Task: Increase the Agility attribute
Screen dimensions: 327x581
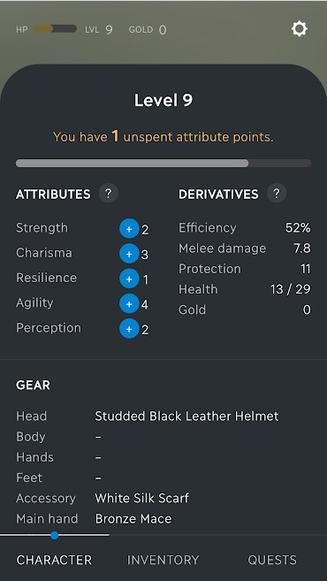Action: (x=129, y=304)
